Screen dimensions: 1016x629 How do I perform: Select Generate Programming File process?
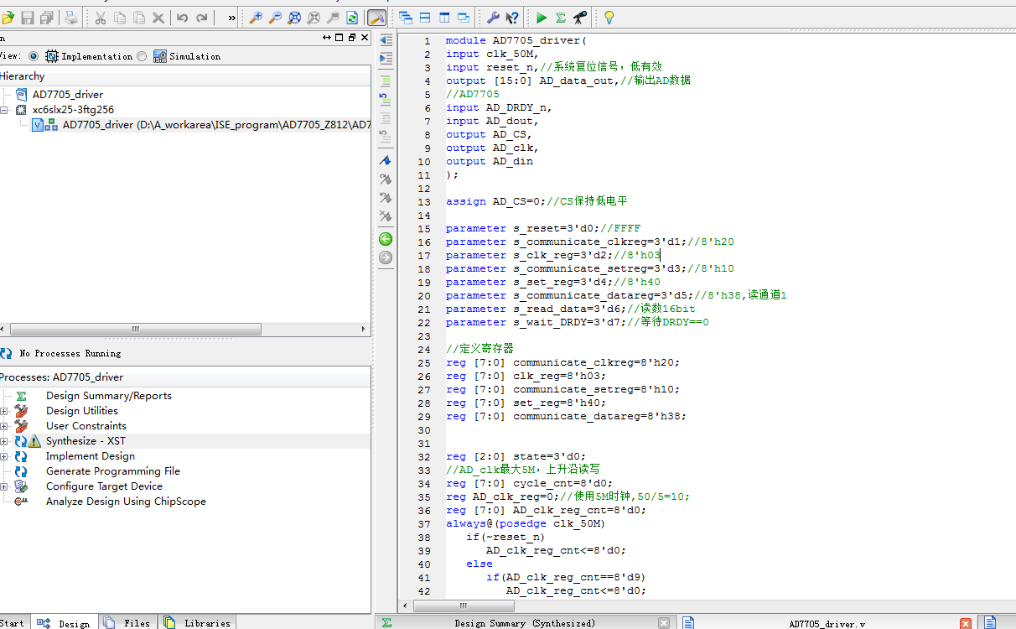[112, 471]
